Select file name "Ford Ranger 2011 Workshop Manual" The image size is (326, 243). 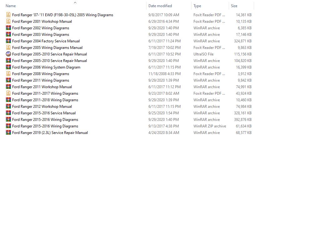[x=42, y=87]
